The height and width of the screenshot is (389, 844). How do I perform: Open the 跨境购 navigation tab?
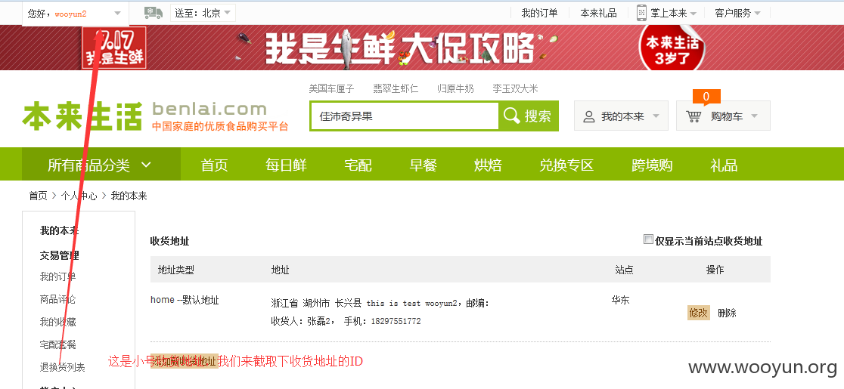click(x=652, y=165)
